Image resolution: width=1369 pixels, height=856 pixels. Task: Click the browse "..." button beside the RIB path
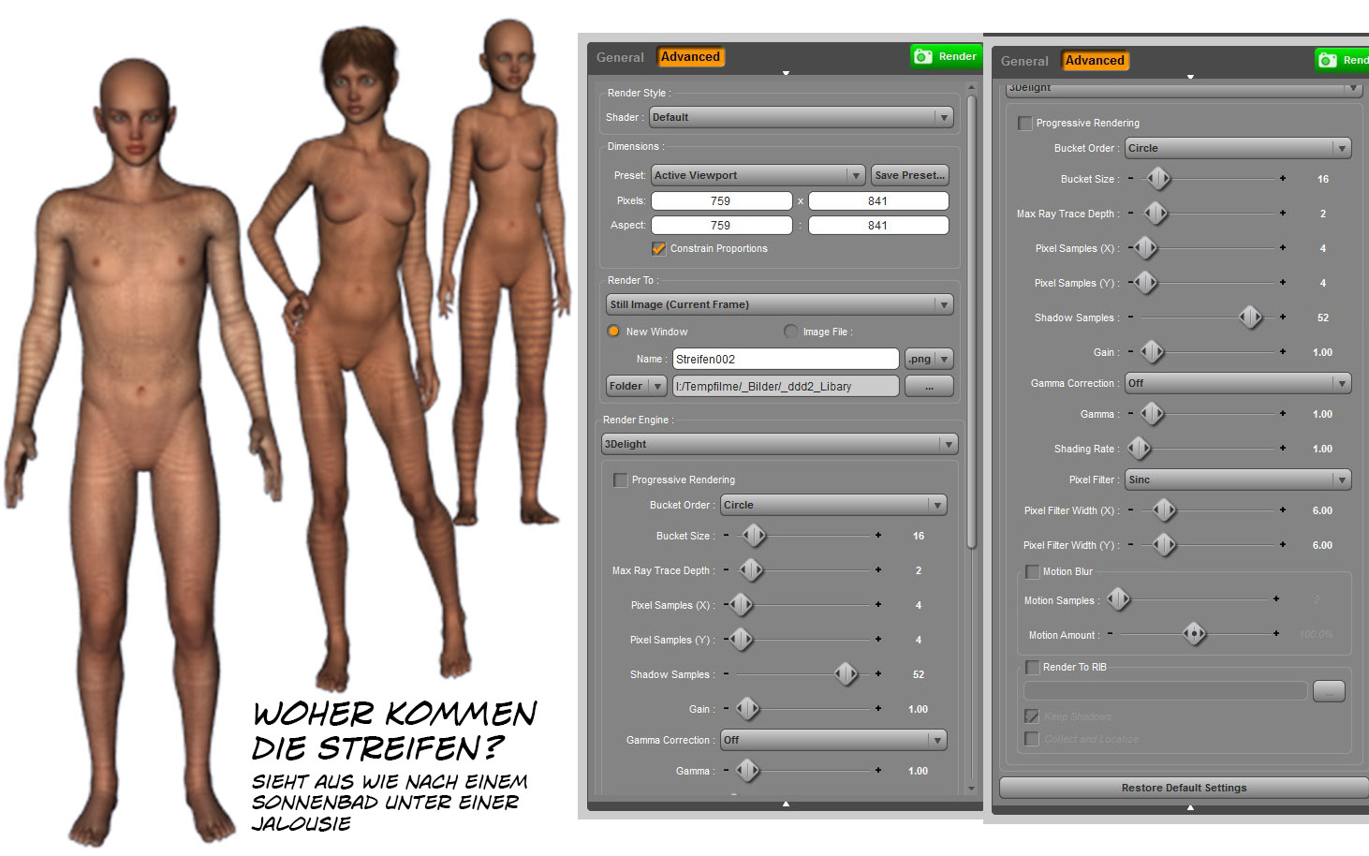click(1329, 691)
